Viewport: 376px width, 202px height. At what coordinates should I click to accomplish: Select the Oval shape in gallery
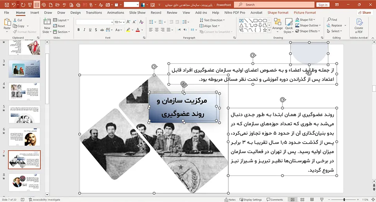(x=260, y=21)
